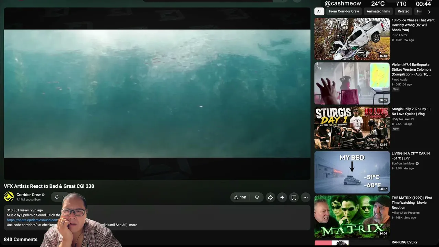Click the "Pined Apple" channel name
439x247 pixels.
400,80
